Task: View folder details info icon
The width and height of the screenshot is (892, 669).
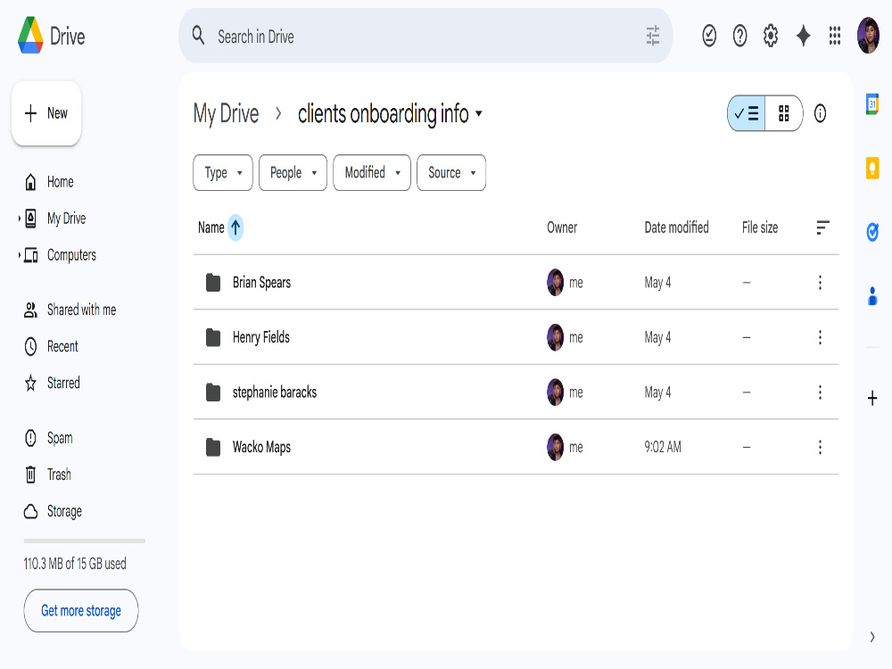Action: (820, 113)
